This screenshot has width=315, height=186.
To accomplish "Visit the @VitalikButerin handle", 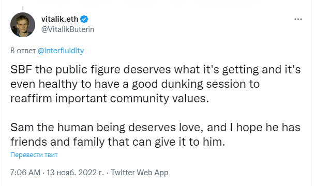I will (68, 29).
